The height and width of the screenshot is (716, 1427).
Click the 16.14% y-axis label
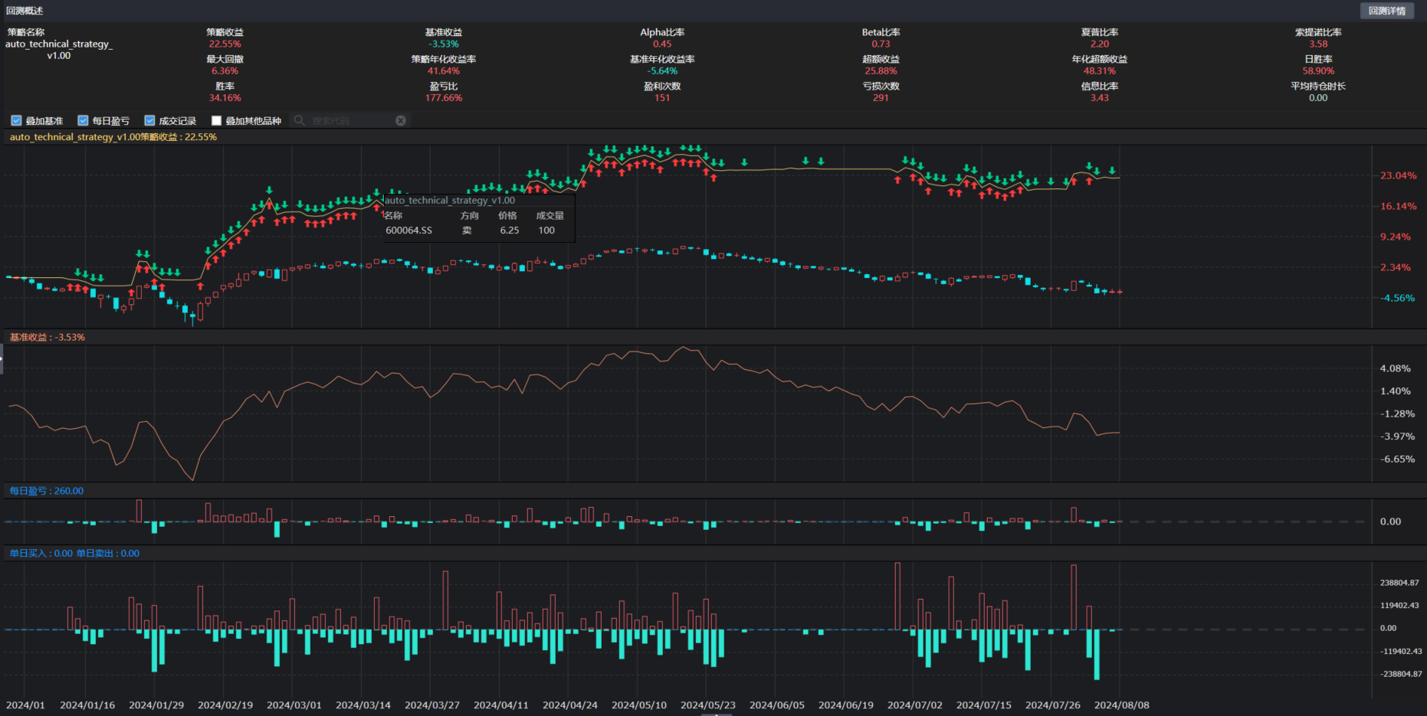(1399, 206)
